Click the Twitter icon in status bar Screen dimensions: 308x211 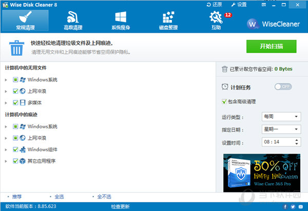coord(293,207)
